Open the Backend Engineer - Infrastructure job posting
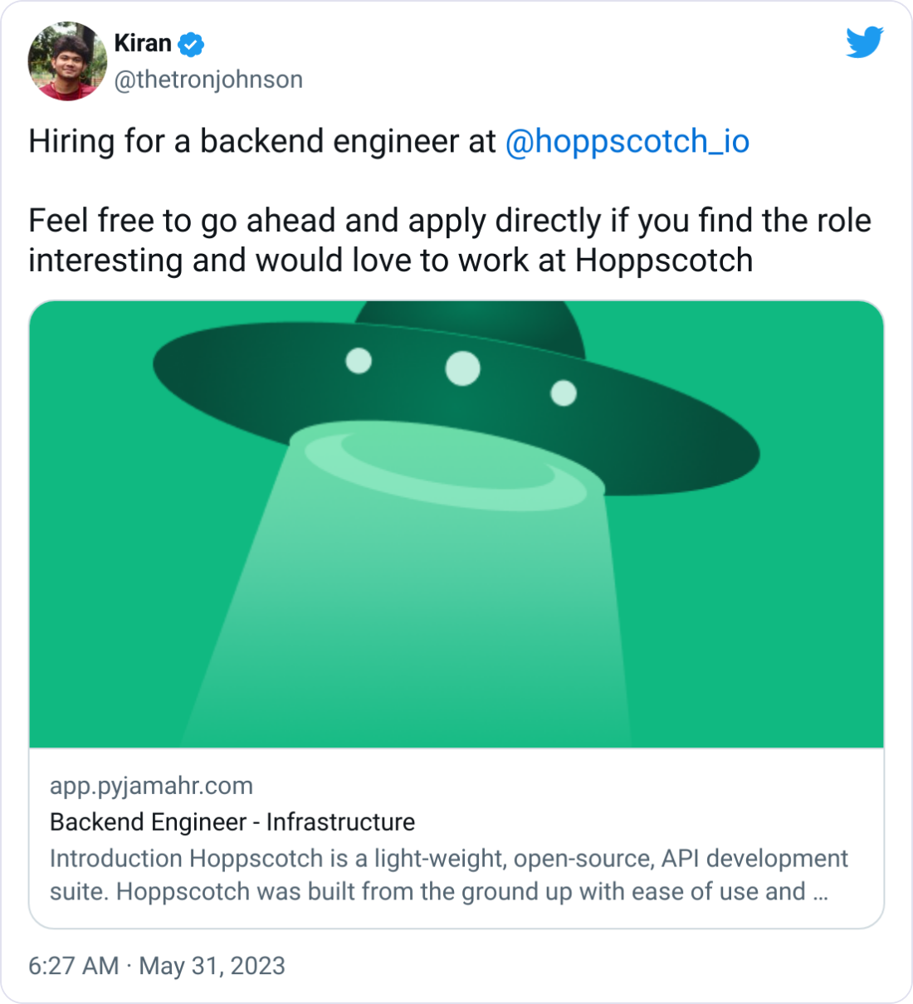 pyautogui.click(x=232, y=822)
